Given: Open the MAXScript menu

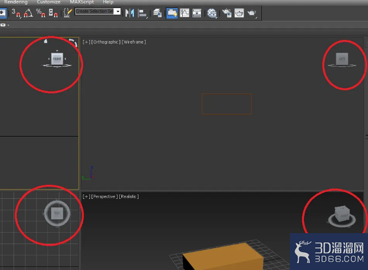Looking at the screenshot, I should click(x=82, y=2).
